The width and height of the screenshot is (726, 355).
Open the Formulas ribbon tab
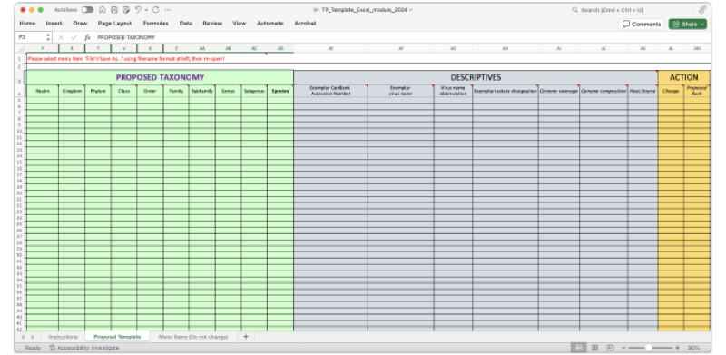[x=155, y=24]
